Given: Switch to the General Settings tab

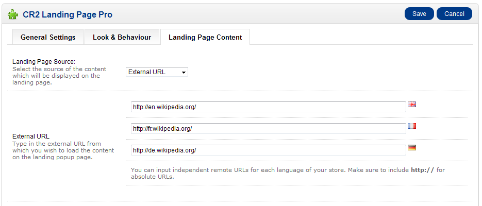Looking at the screenshot, I should [48, 37].
